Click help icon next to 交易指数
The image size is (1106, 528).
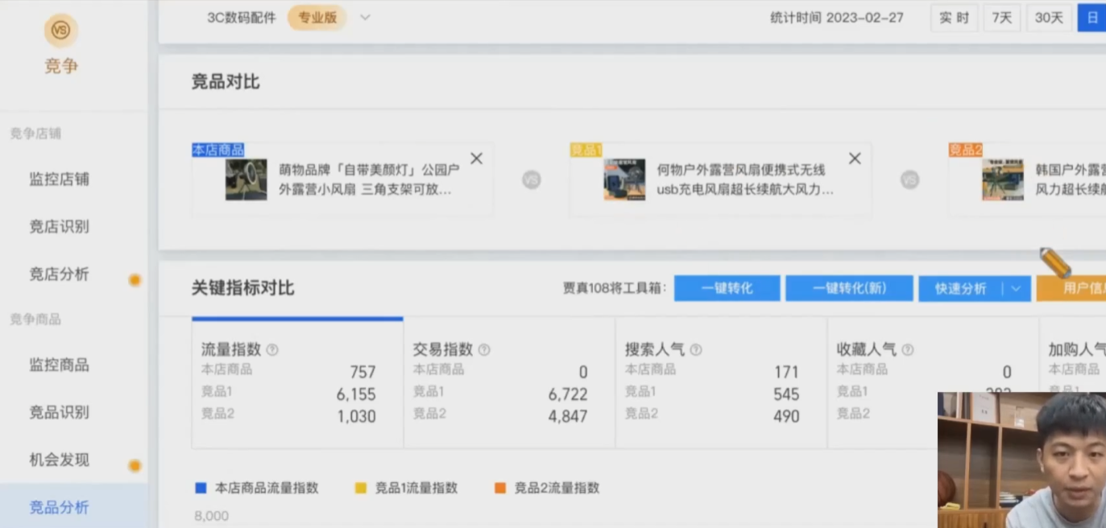484,350
